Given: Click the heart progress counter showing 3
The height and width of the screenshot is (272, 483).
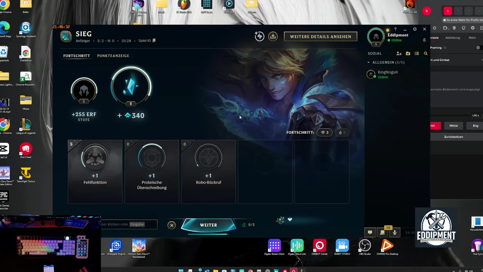Looking at the screenshot, I should pos(325,132).
